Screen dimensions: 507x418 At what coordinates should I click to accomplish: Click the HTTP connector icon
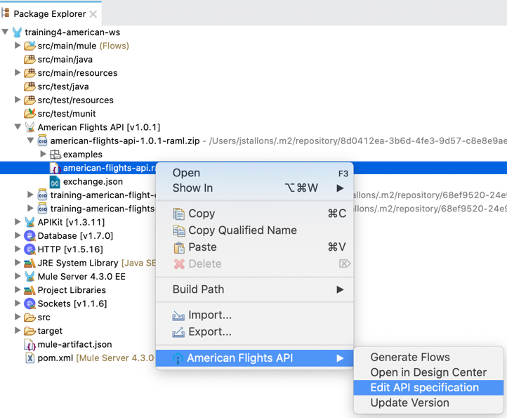point(29,249)
